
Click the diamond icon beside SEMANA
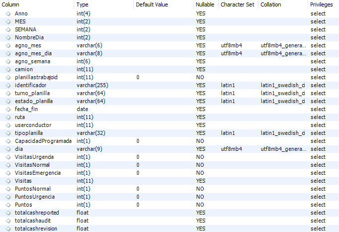[x=8, y=29]
